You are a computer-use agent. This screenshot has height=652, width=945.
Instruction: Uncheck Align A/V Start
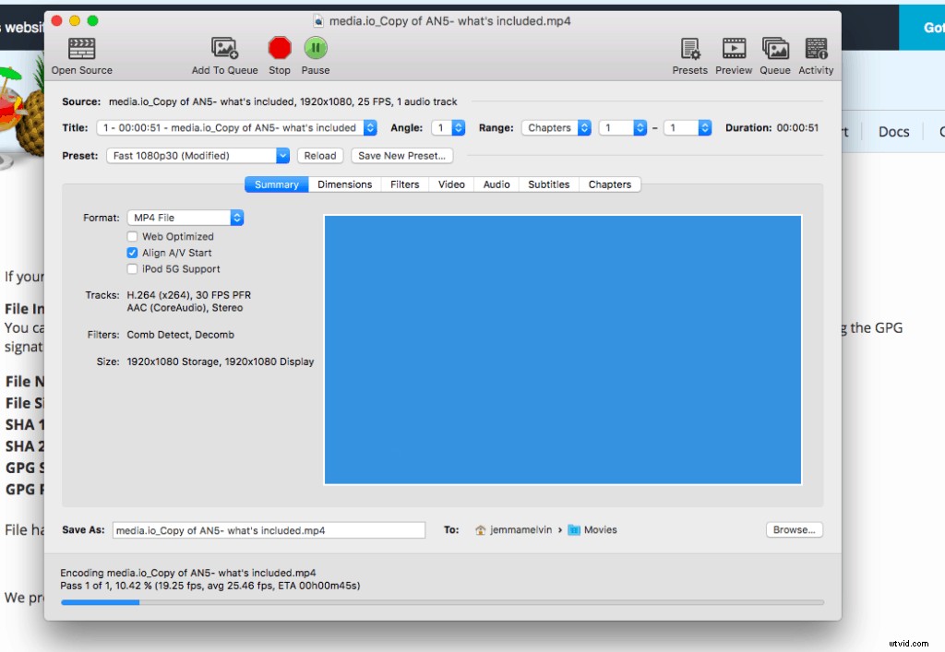pyautogui.click(x=132, y=253)
